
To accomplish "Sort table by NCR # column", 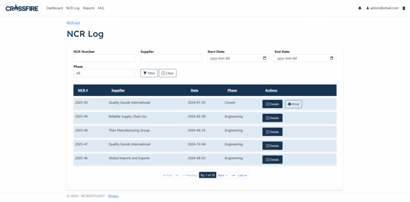I will [x=83, y=91].
